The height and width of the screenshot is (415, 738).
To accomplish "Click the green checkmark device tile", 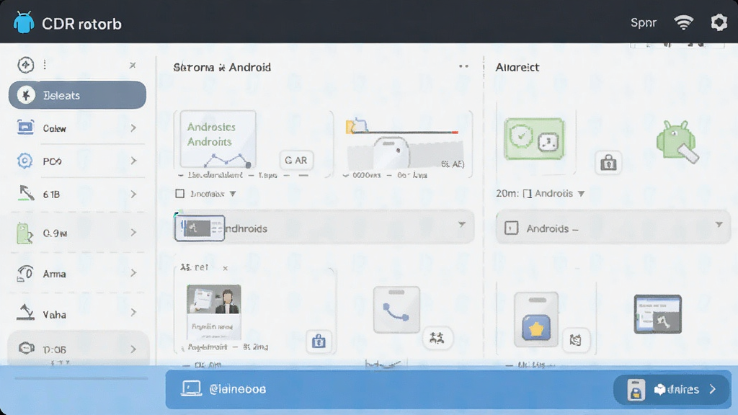I will pos(534,139).
